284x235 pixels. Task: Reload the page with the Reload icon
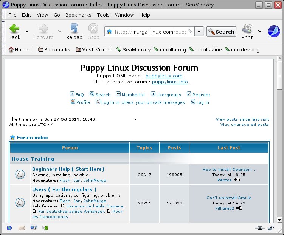pos(74,29)
